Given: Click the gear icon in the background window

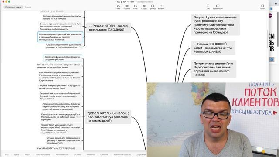Looking at the screenshot, I should (276, 3).
